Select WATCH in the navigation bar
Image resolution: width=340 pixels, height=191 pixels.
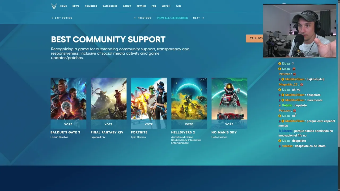coord(166,6)
